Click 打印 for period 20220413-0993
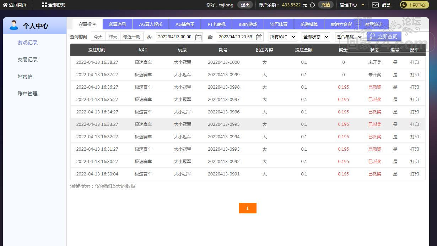The image size is (437, 246). tap(415, 149)
